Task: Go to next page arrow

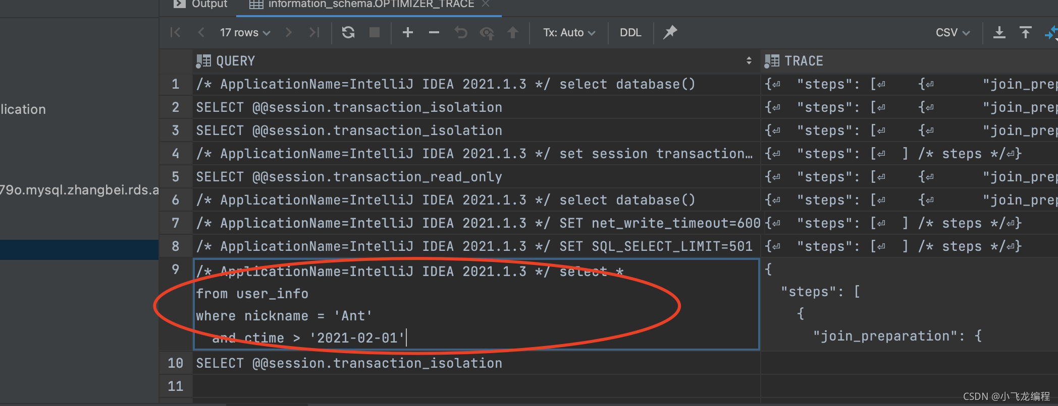Action: point(288,33)
